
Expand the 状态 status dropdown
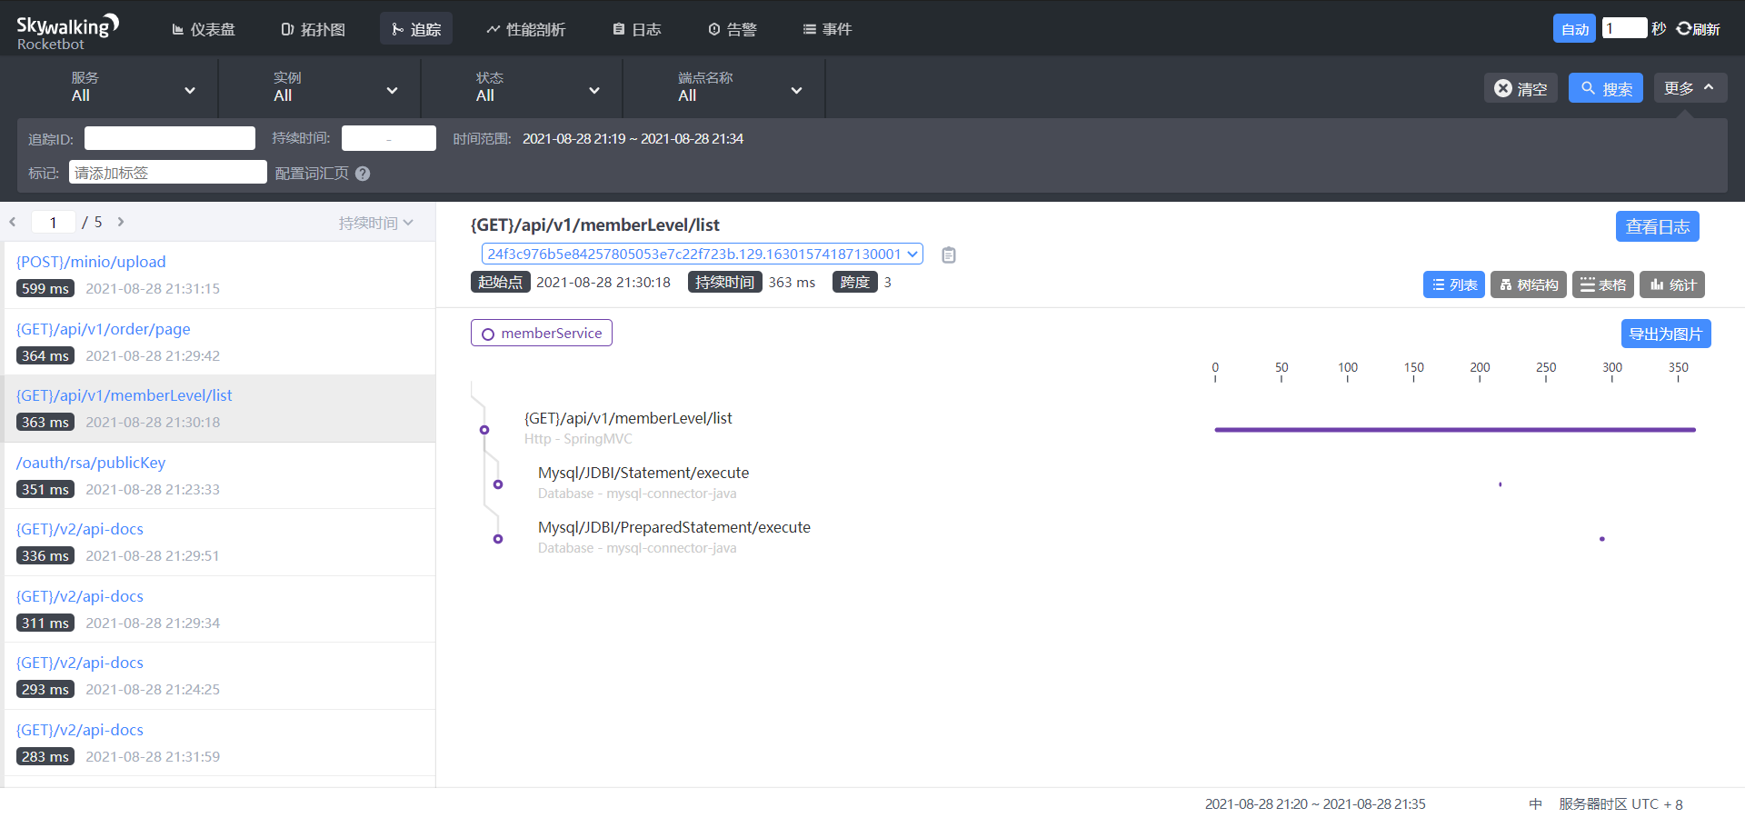click(537, 89)
